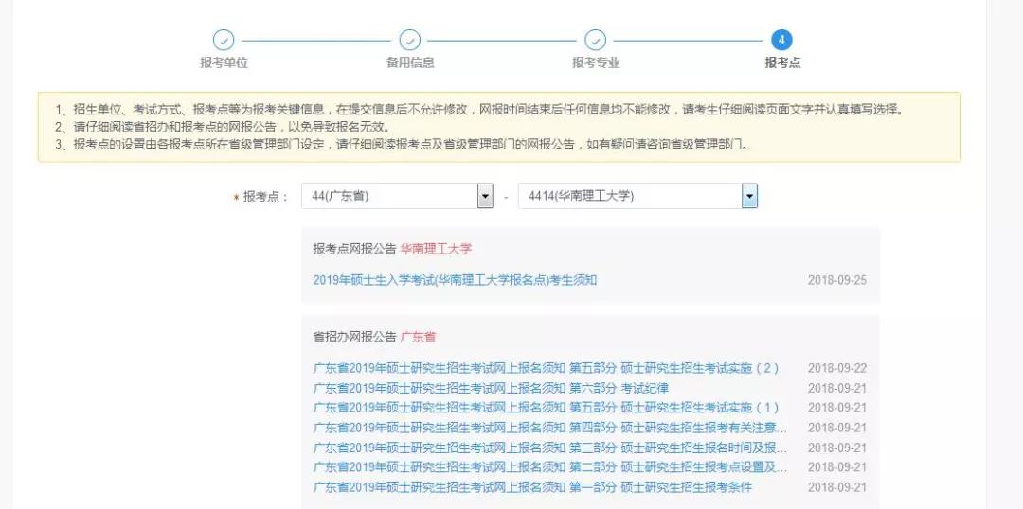Open 第五部分 硕士研究生招生考试实施（2）announcement
The height and width of the screenshot is (509, 1023).
point(546,368)
